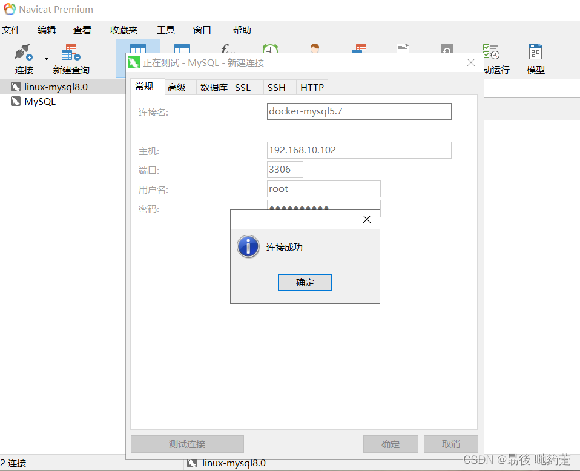The image size is (580, 471).
Task: Click the port field 3306
Action: pos(285,170)
